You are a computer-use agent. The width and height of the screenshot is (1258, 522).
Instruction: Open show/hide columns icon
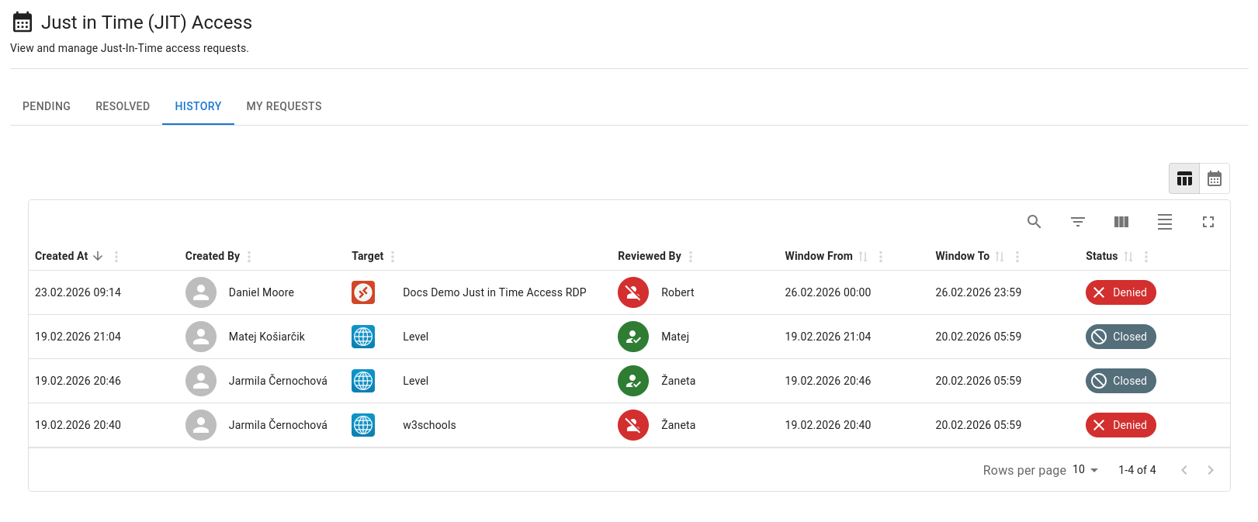coord(1121,222)
